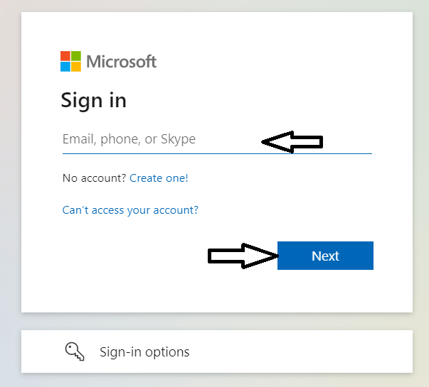Click the green square in Microsoft logo
Screen dimensions: 429x387
[76, 55]
